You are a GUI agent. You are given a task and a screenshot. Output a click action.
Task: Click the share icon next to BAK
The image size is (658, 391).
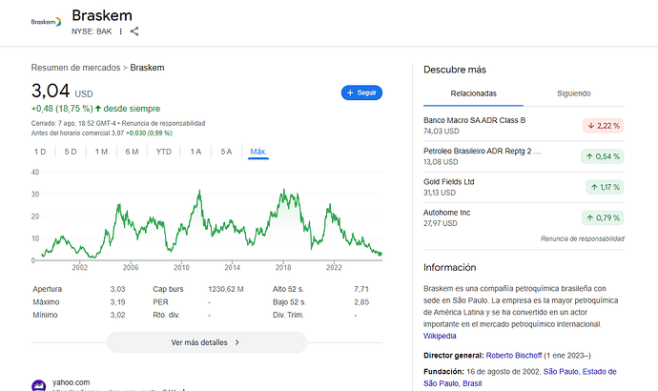(x=134, y=31)
